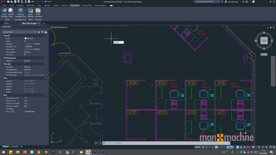Open the Insert ribbon tab
This screenshot has width=276, height=155.
click(12, 6)
